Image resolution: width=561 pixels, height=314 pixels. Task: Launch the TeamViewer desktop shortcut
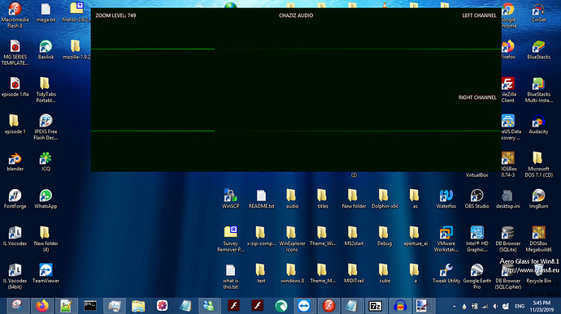coord(46,273)
